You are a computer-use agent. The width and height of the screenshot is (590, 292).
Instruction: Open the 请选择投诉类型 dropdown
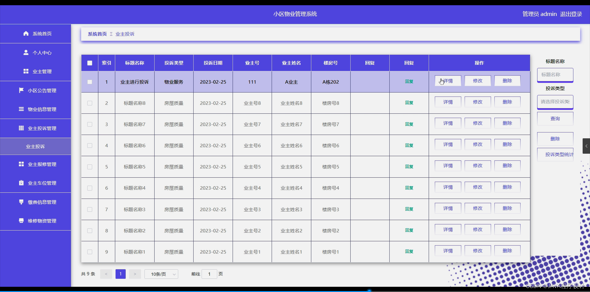click(555, 102)
